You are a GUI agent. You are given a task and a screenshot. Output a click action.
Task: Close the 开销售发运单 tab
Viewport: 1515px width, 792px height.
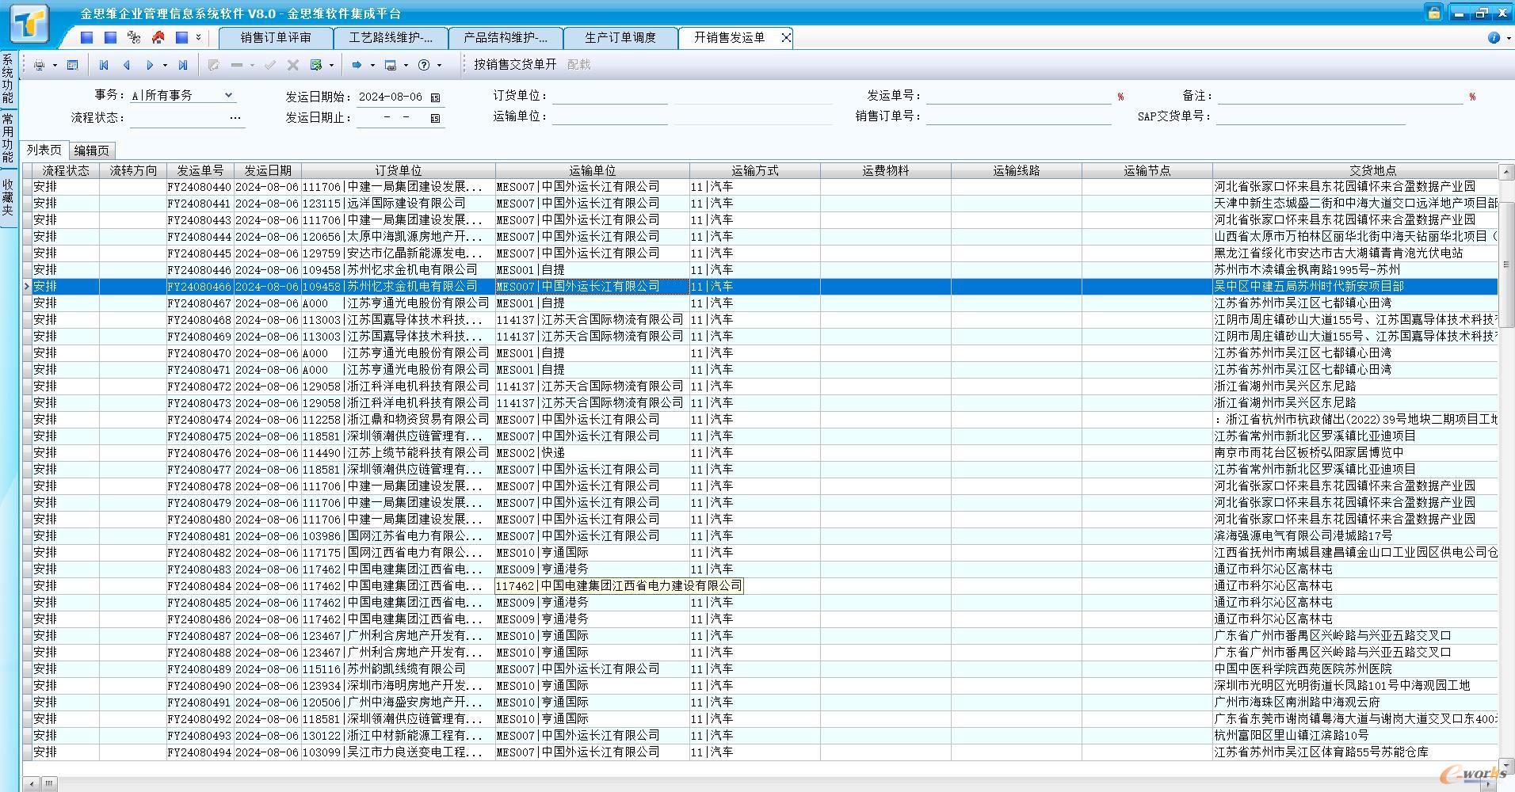[785, 37]
